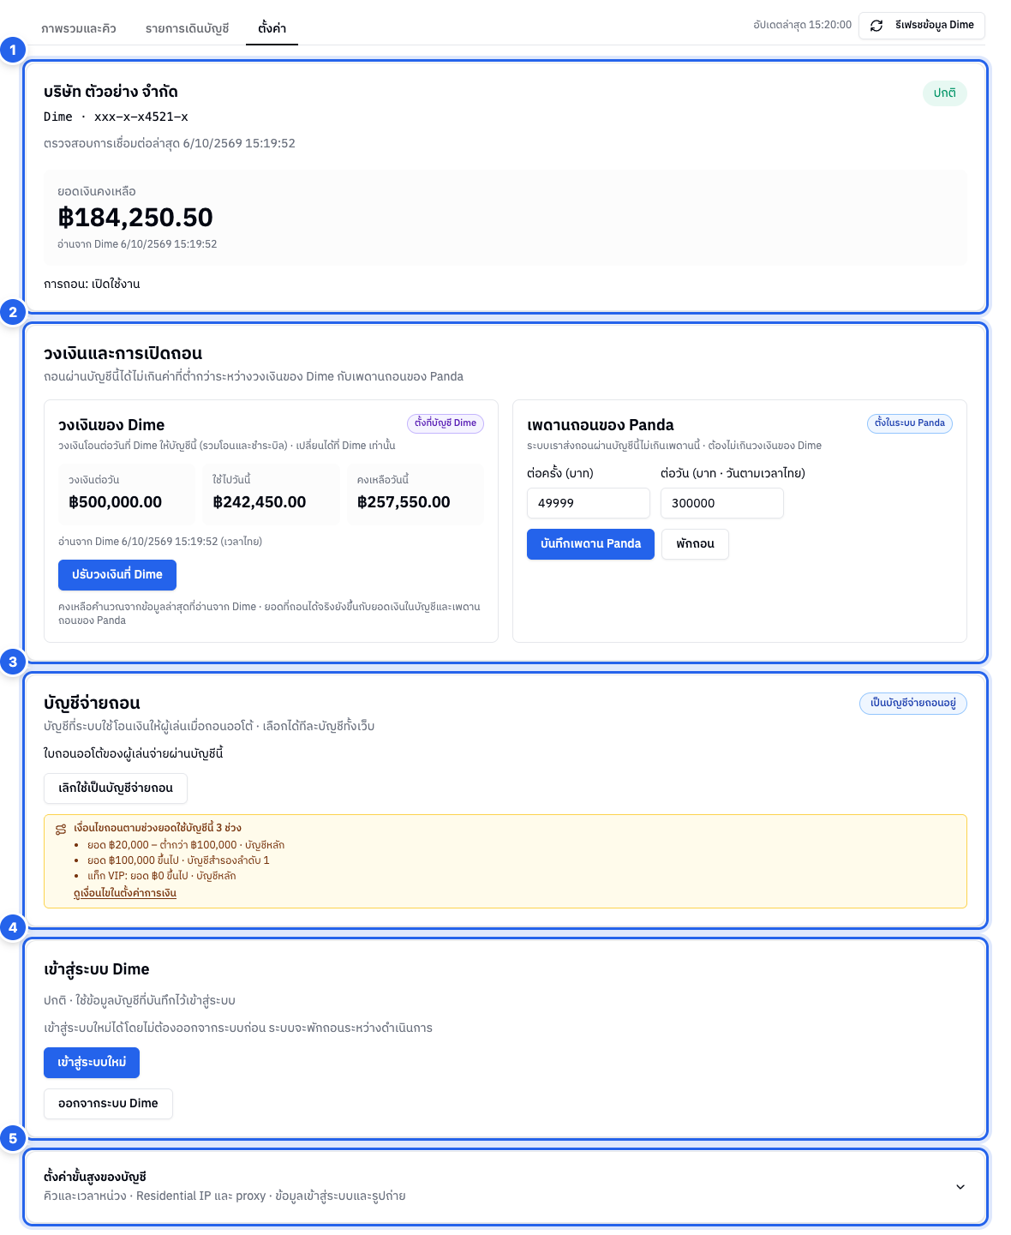1011x1235 pixels.
Task: Click the numbered badge 2 marker
Action: pos(13,312)
